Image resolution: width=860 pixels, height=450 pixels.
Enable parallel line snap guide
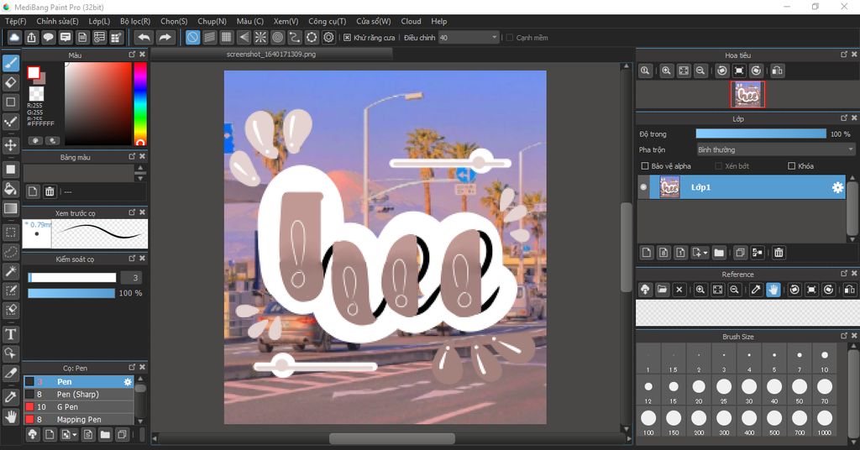pyautogui.click(x=209, y=37)
